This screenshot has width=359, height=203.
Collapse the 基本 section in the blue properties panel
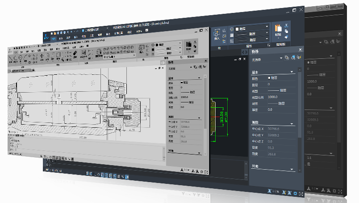[292, 72]
